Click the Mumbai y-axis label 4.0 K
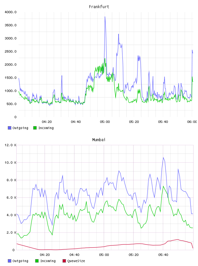Viewport: 198px width, 266px height. click(11, 215)
